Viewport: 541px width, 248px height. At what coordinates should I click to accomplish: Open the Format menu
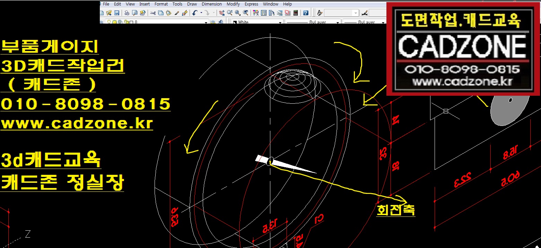[x=161, y=4]
